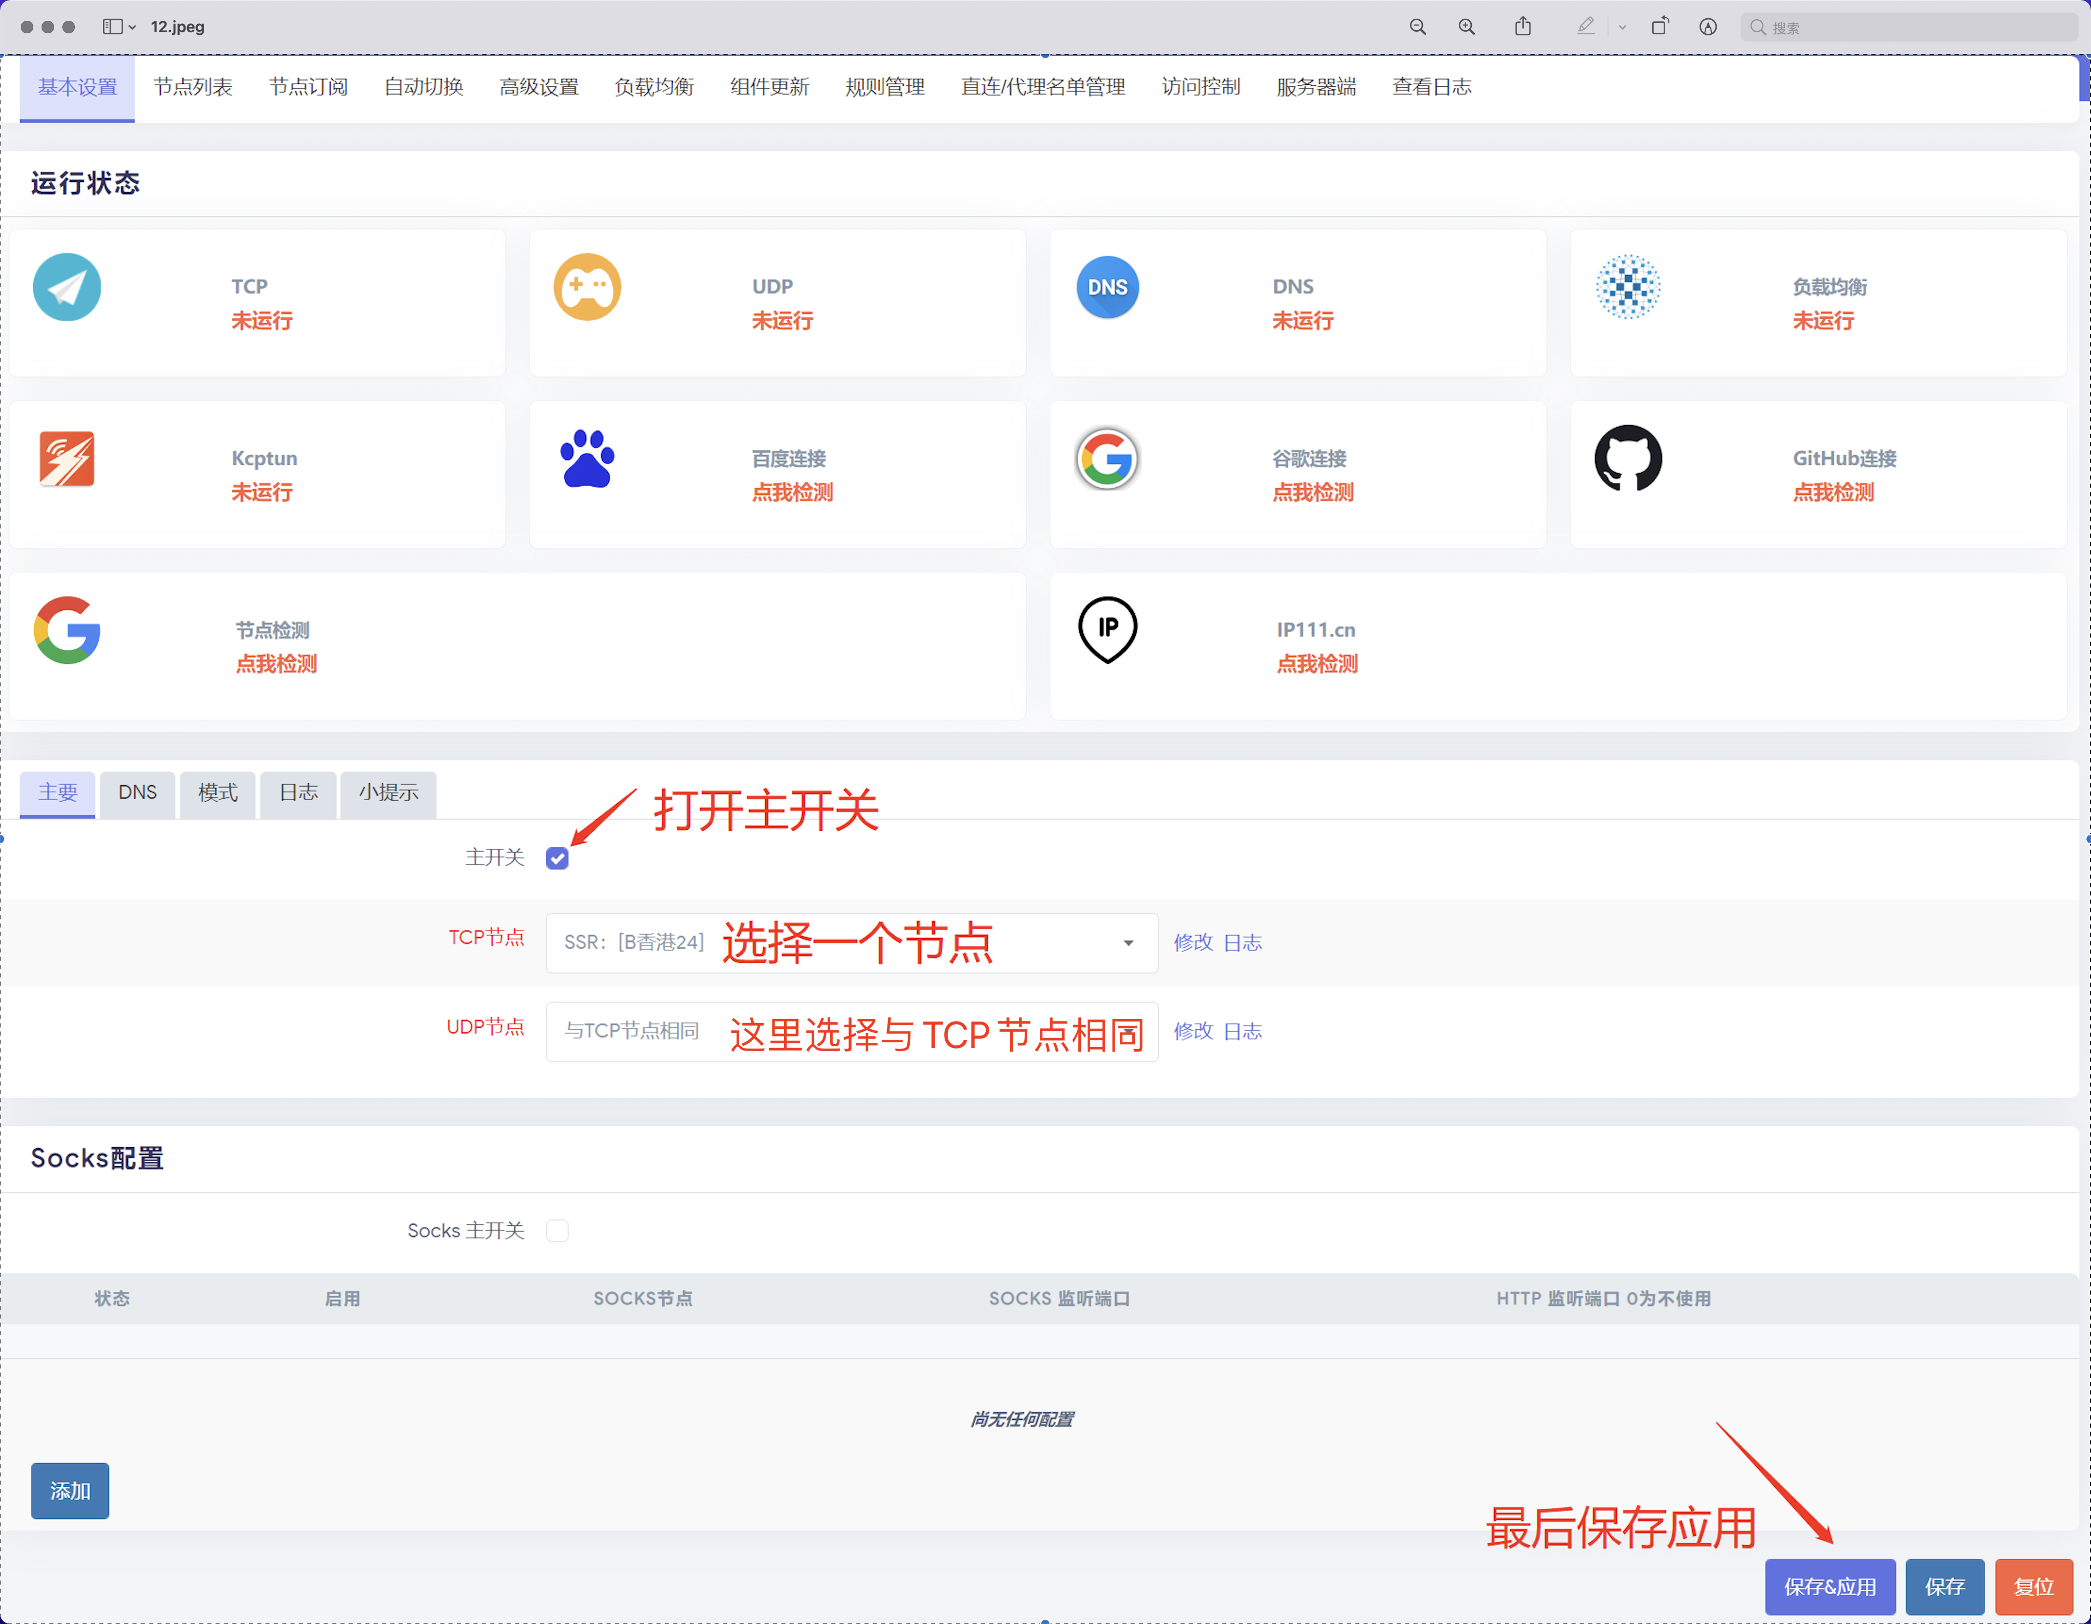This screenshot has width=2091, height=1624.
Task: Click the TCP paper plane icon
Action: tap(67, 287)
